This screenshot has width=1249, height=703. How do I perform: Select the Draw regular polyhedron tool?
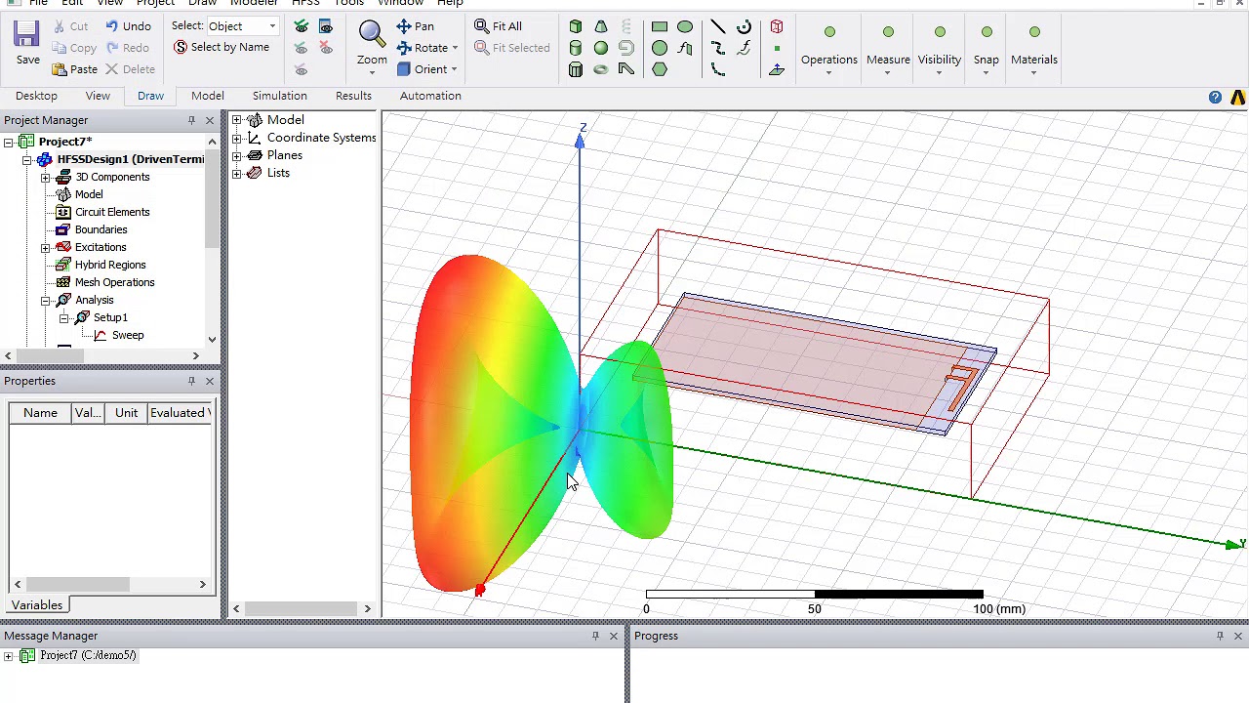click(x=576, y=69)
